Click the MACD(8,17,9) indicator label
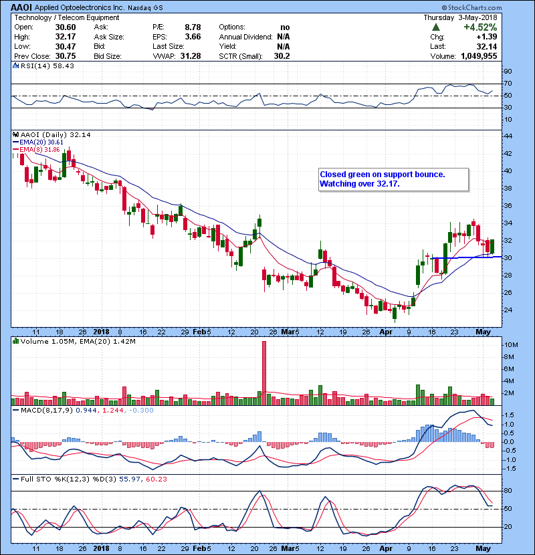Image resolution: width=535 pixels, height=555 pixels. point(47,411)
